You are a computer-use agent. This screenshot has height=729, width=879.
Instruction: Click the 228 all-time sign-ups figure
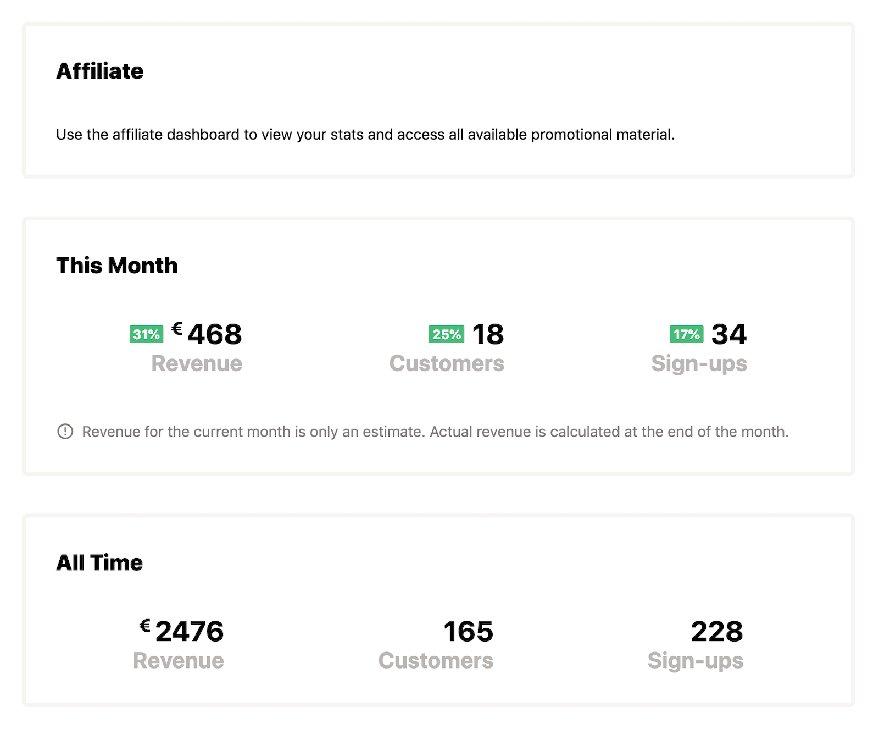point(717,631)
